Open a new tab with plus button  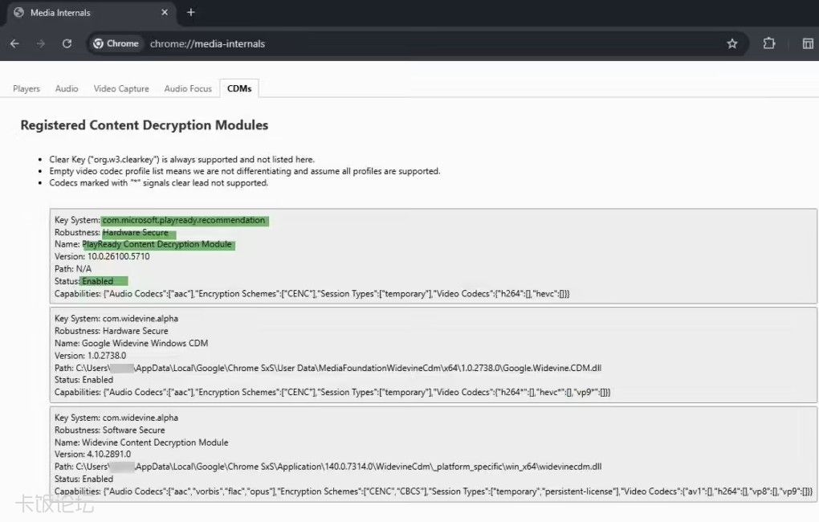click(191, 13)
